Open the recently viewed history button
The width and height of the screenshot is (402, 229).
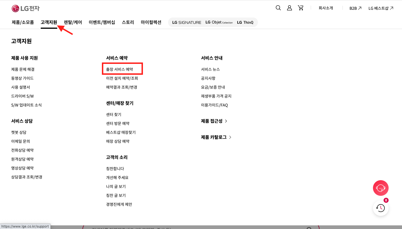coord(381,208)
